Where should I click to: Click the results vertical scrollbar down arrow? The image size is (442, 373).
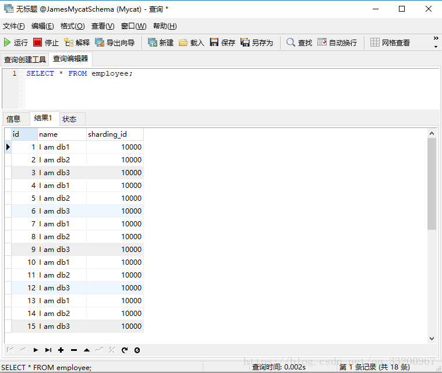pos(432,338)
